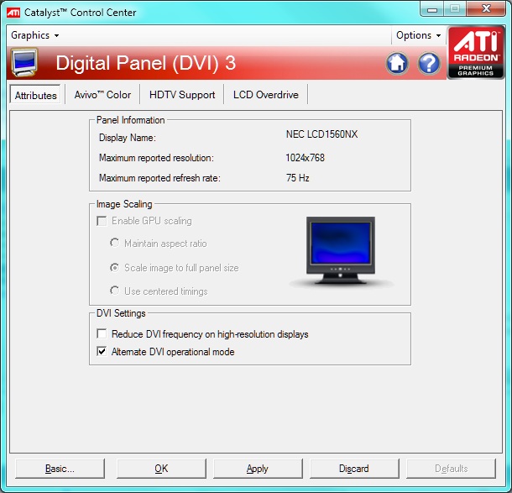The height and width of the screenshot is (493, 512).
Task: Enable Reduce DVI frequency on high-resolution displays
Action: pyautogui.click(x=102, y=334)
